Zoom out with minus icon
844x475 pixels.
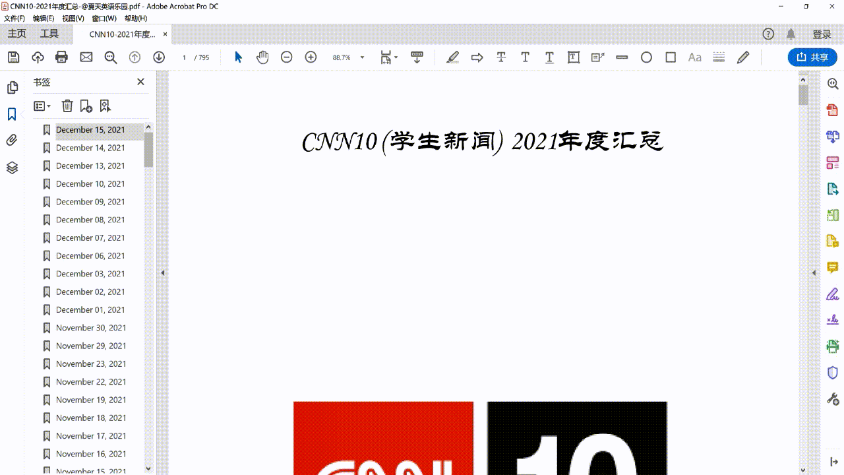tap(286, 57)
